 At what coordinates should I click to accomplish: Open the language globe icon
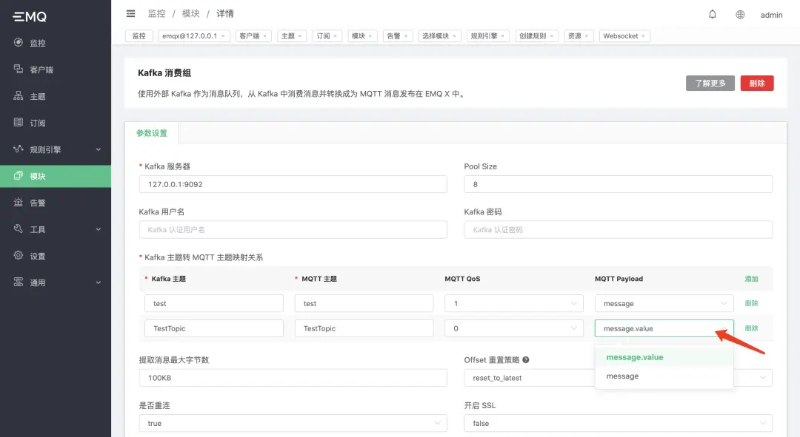tap(739, 14)
